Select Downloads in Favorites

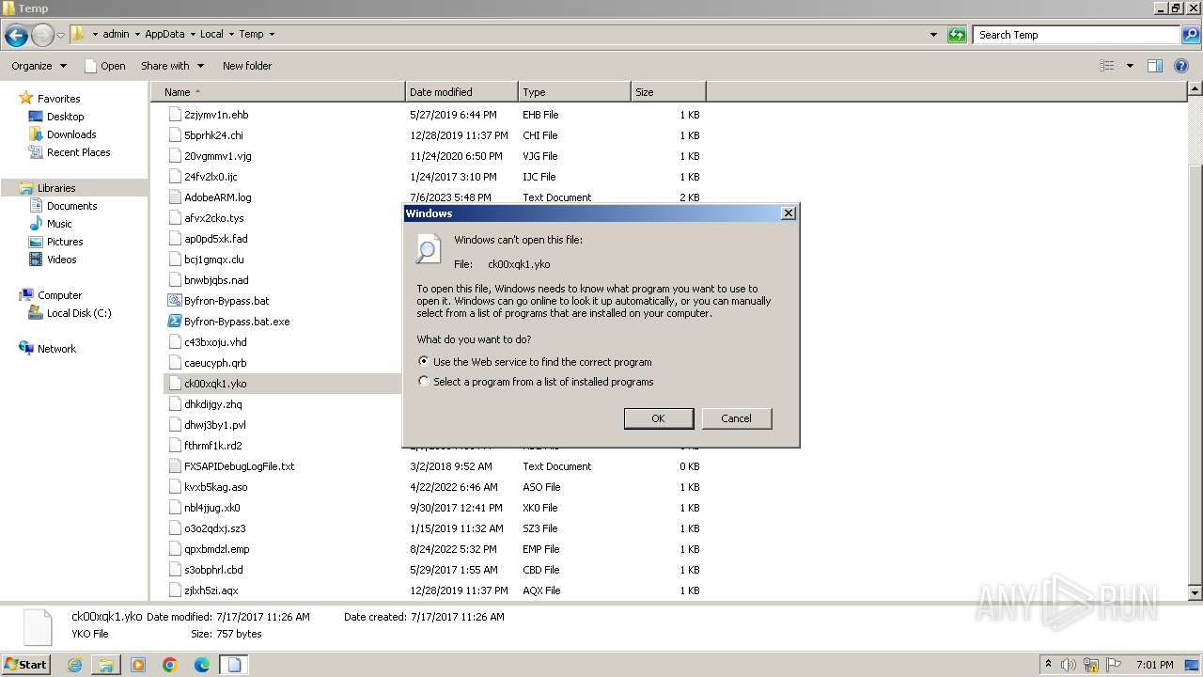(x=71, y=134)
